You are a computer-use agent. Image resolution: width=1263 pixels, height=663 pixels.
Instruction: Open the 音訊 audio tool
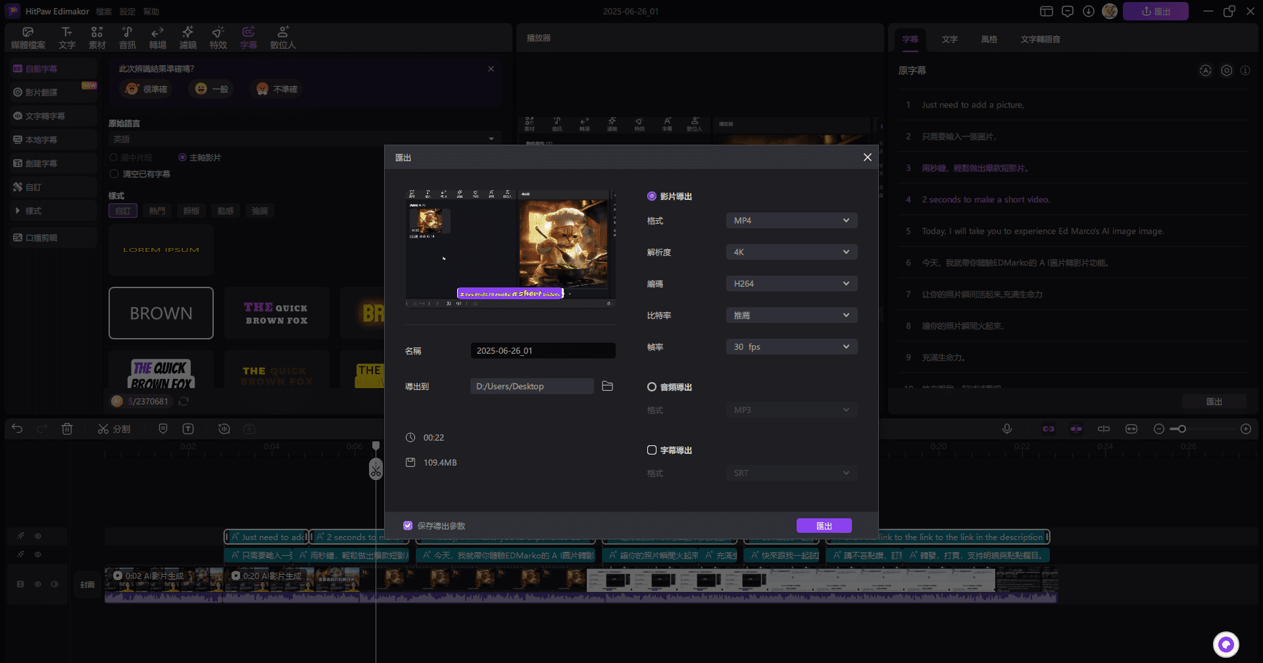pos(128,38)
